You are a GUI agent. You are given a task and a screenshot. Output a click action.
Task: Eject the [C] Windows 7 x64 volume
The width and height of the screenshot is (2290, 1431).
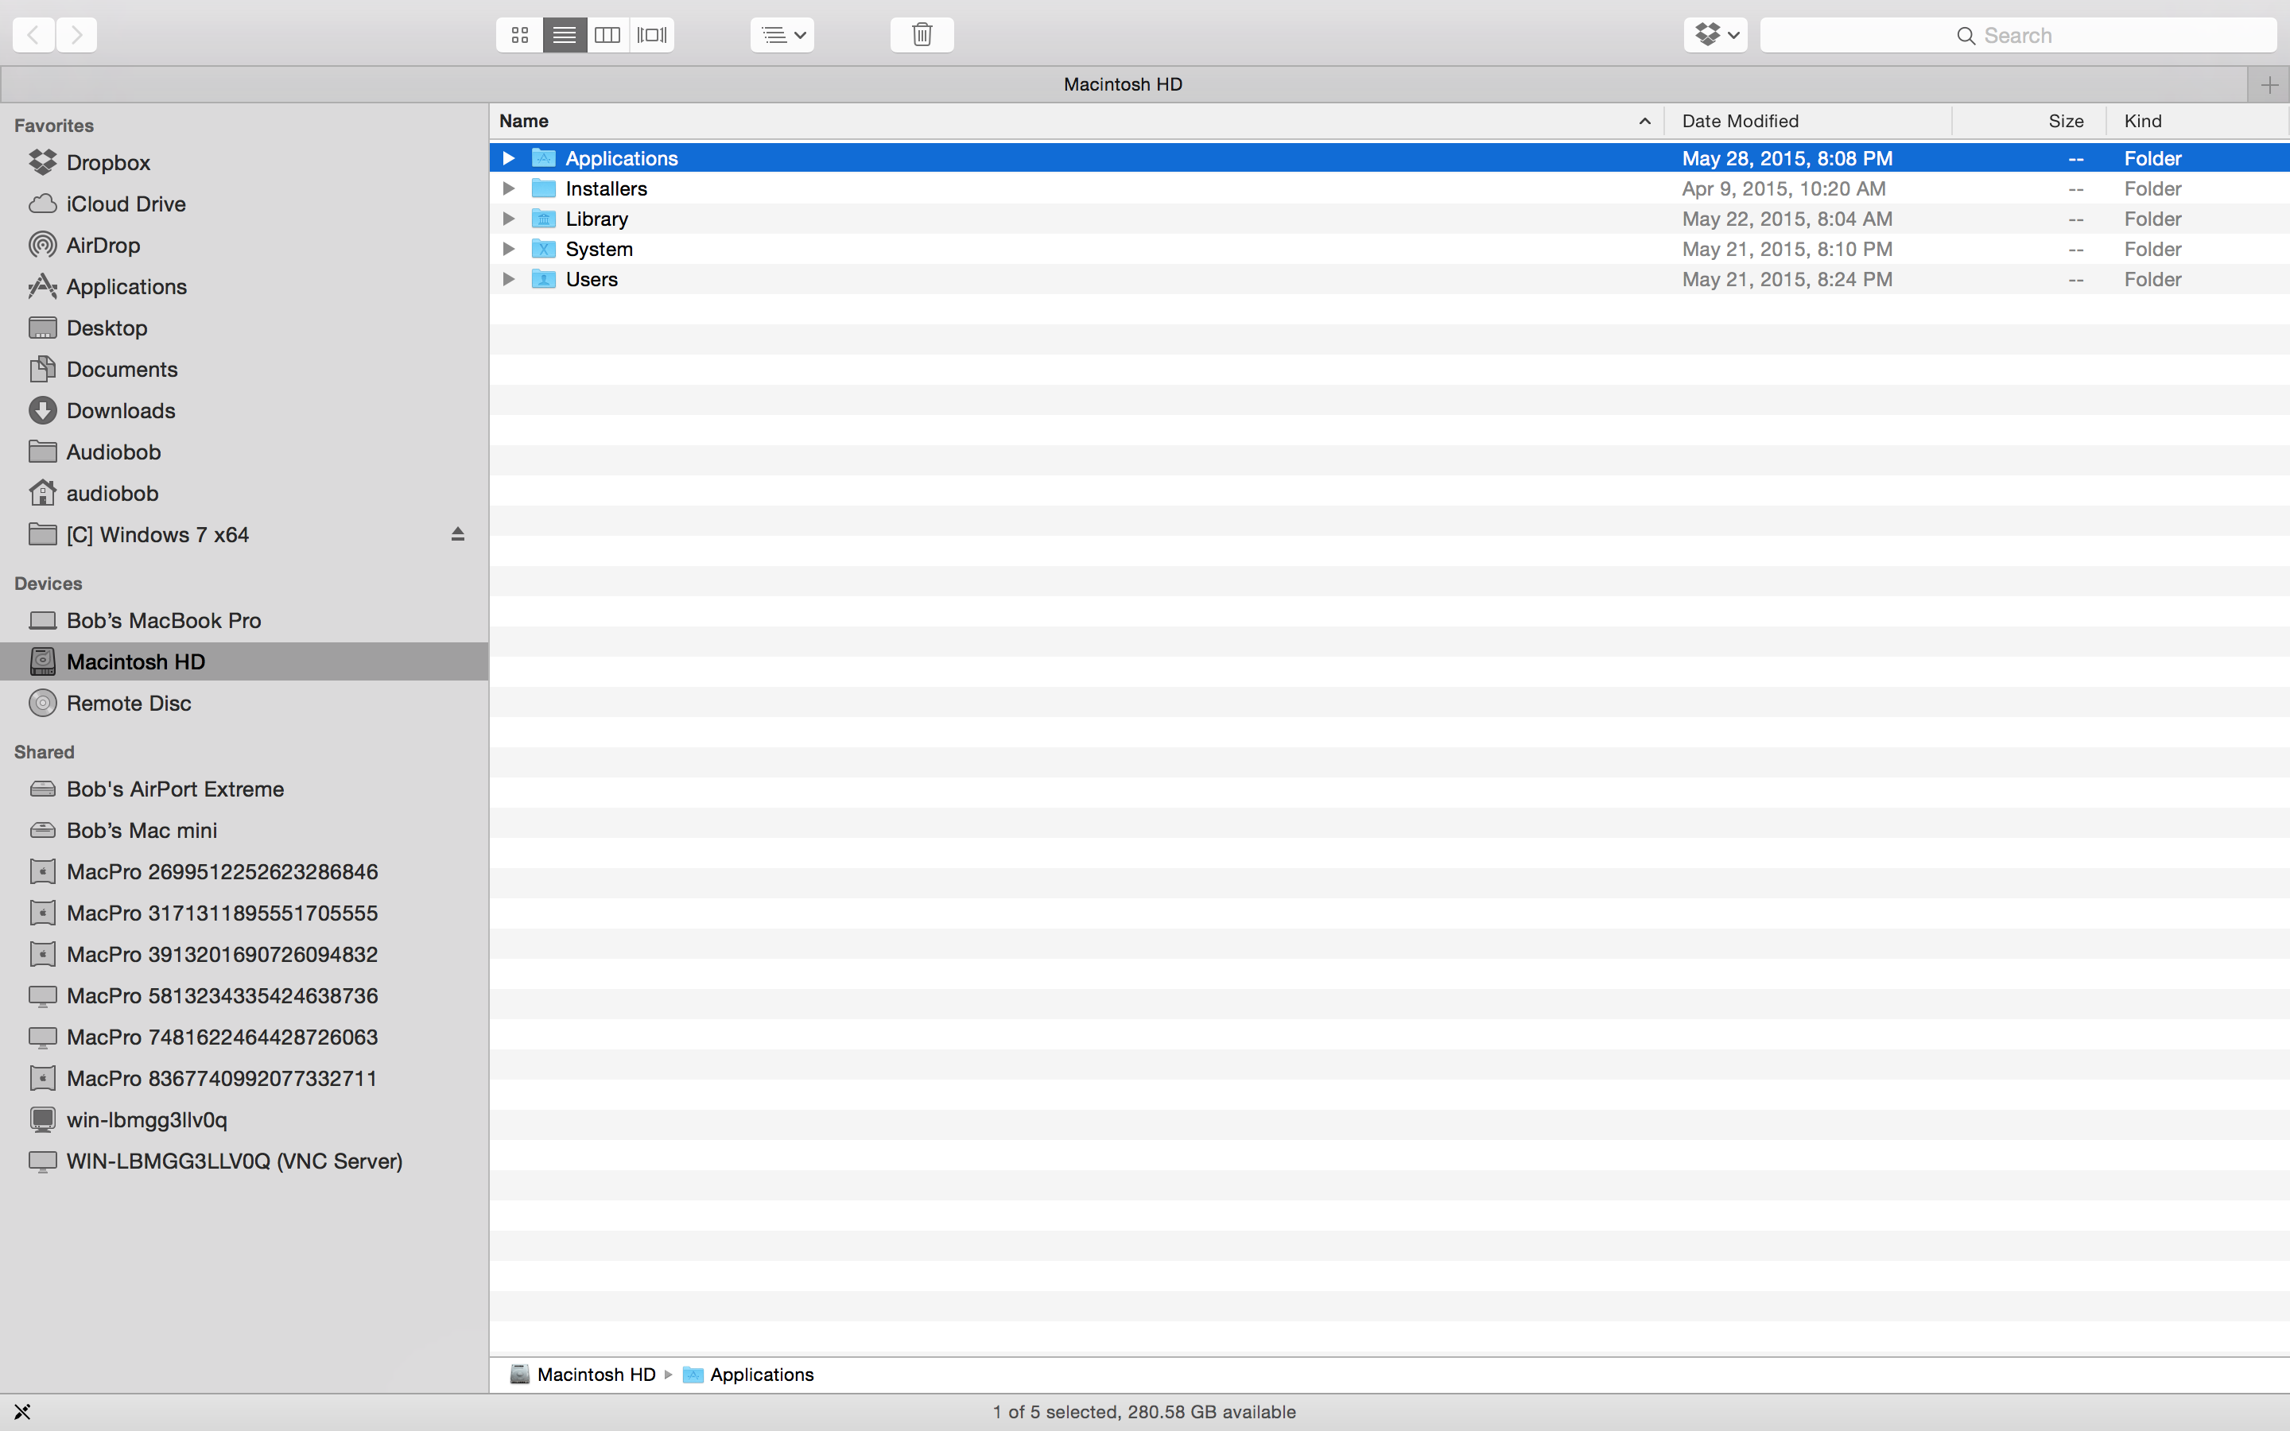point(458,535)
